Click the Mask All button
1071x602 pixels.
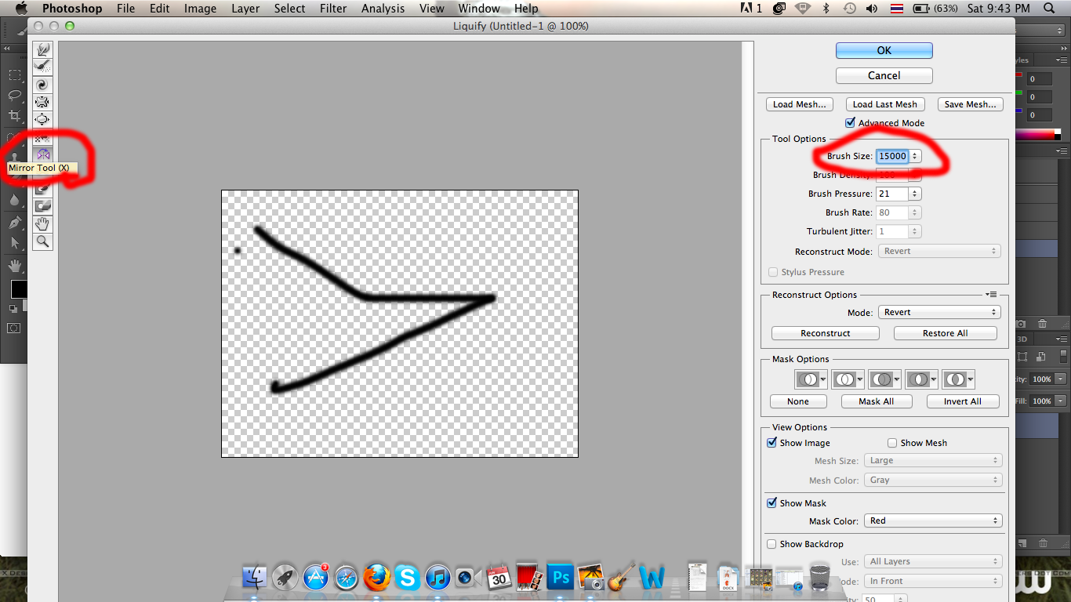point(876,401)
